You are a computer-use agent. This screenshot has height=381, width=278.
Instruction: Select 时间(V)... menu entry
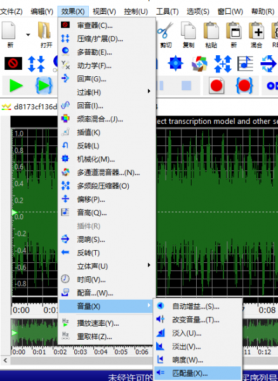(x=107, y=279)
